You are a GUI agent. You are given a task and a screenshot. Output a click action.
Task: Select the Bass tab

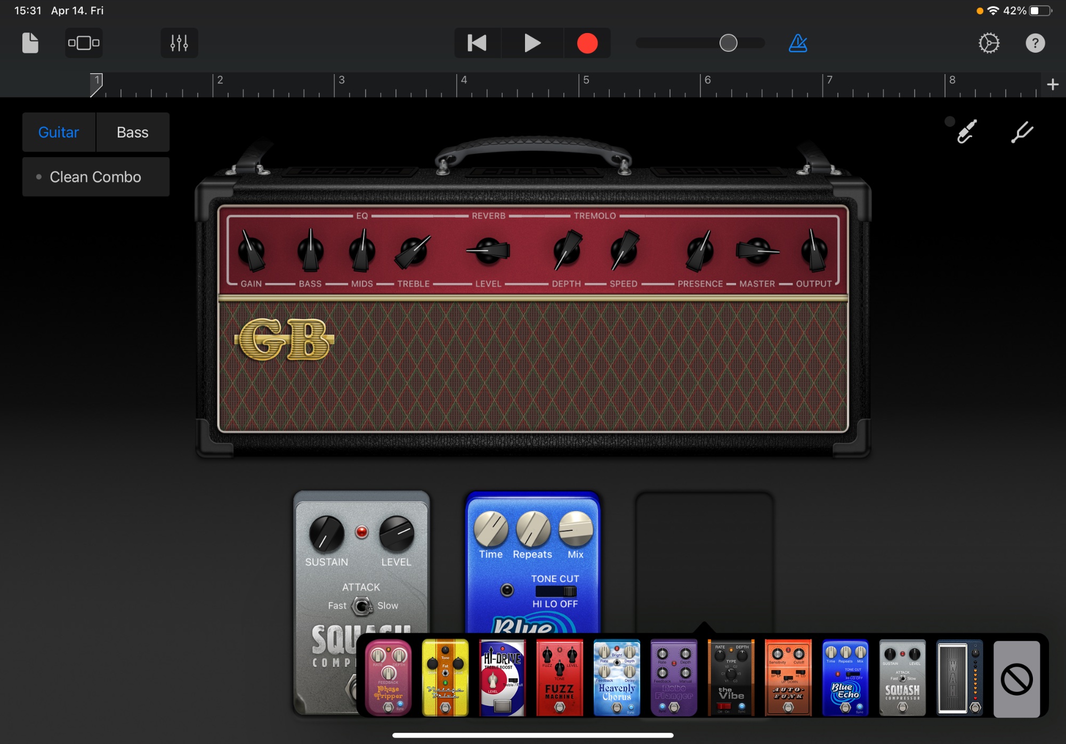(133, 132)
